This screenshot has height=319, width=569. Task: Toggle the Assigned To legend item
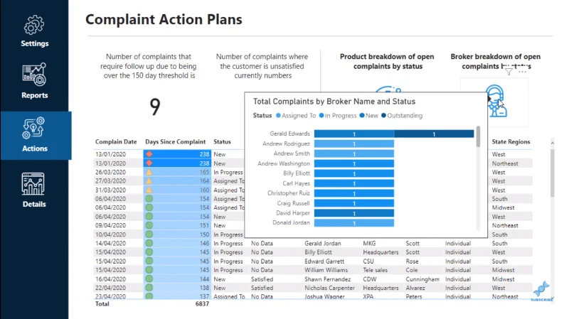[x=296, y=116]
